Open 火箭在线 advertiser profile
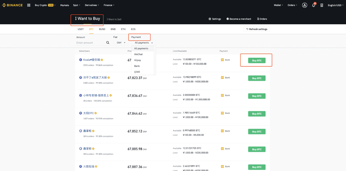 [x=89, y=167]
